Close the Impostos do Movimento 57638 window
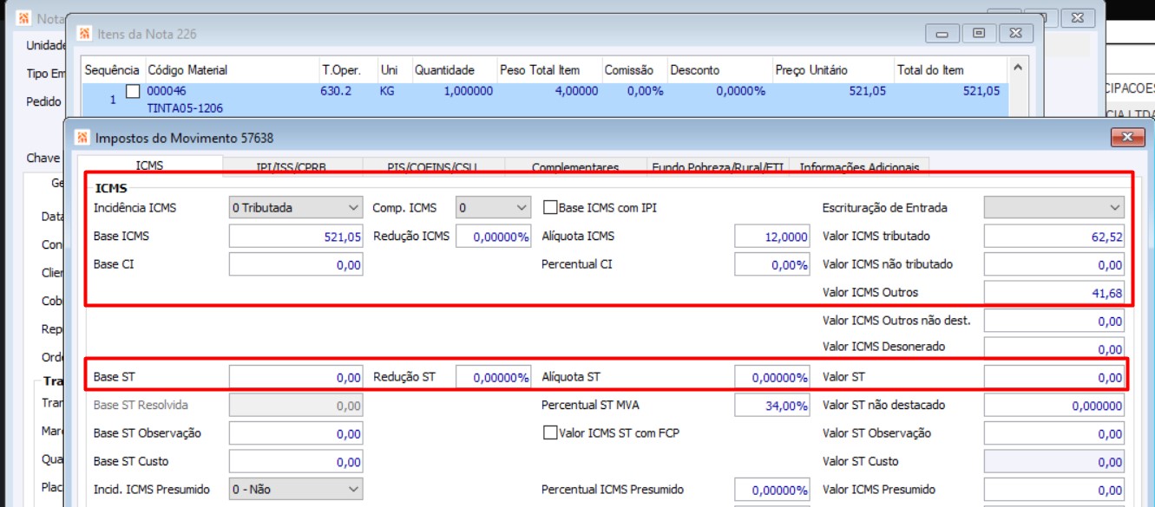 tap(1127, 137)
